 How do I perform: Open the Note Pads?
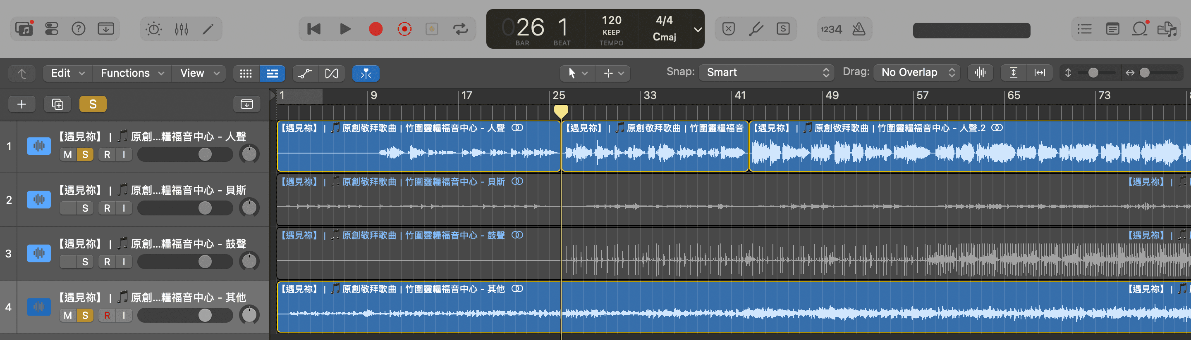click(x=1112, y=29)
